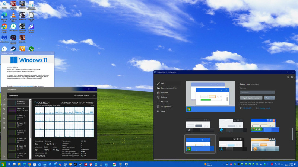Screen dimensions: 298x167
Task: Open the Users icon in Task Manager sidebar
Action: (4, 118)
